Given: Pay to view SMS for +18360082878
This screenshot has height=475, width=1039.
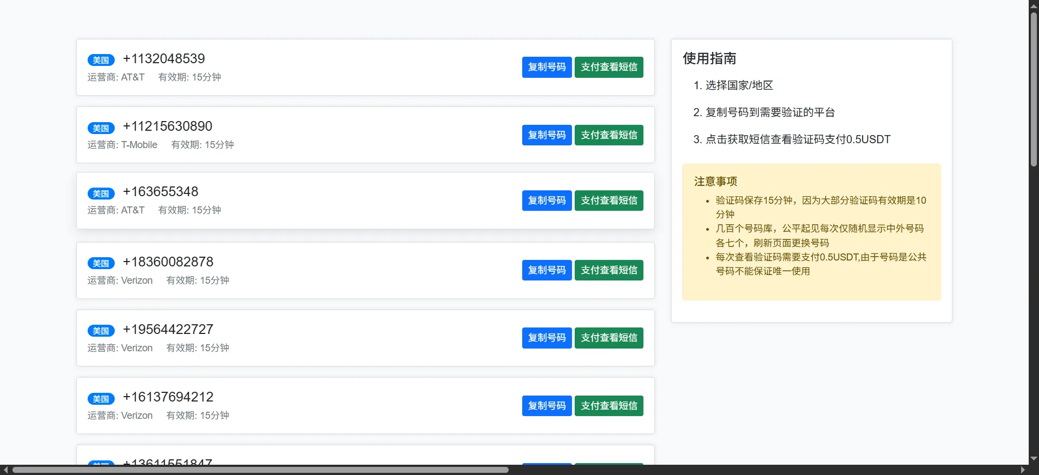Looking at the screenshot, I should pyautogui.click(x=609, y=270).
